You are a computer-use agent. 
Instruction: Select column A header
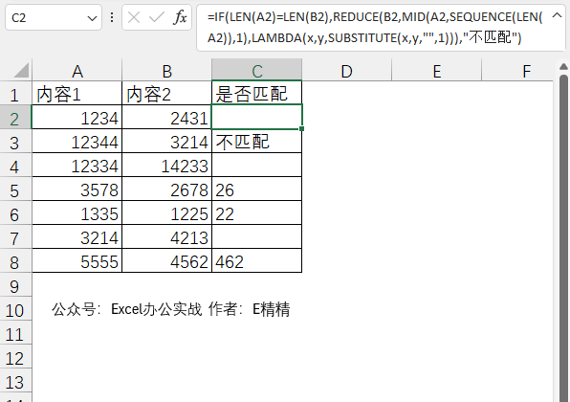77,71
